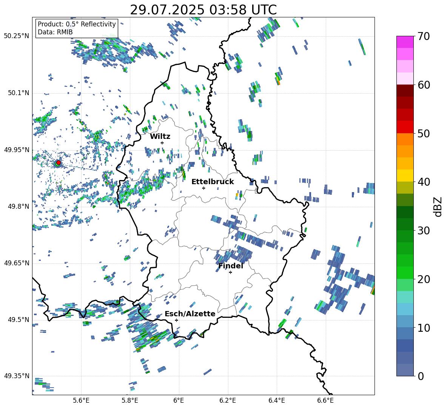Click the 50.1°N latitude label

pos(18,93)
